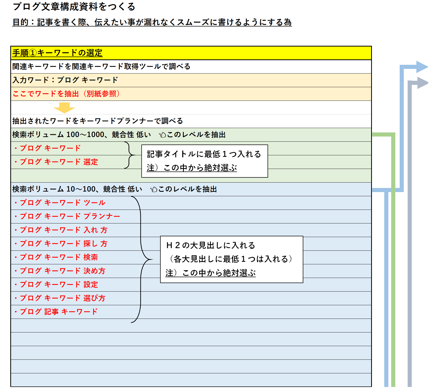This screenshot has height=388, width=430.
Task: Click the pointing hand symbol in the 100～1000 row
Action: tap(162, 135)
